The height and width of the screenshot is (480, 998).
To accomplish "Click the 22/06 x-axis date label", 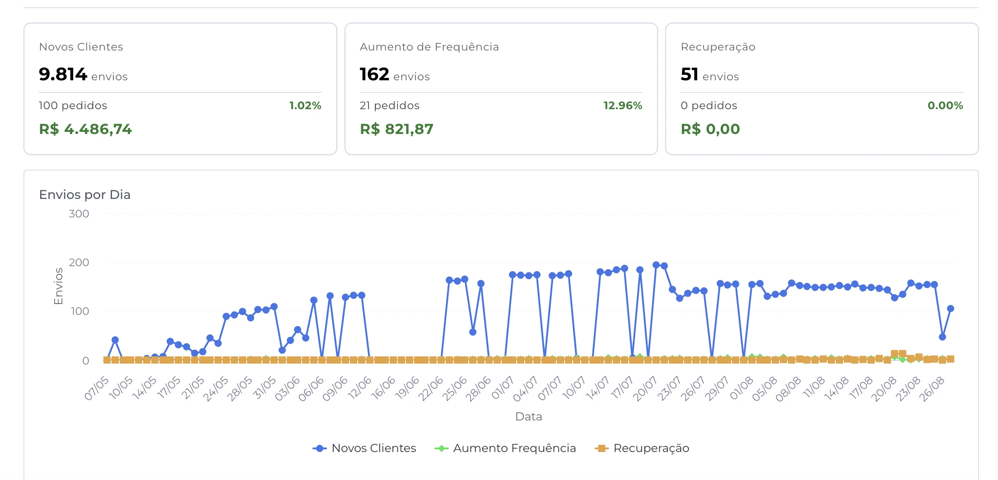I will (x=431, y=388).
